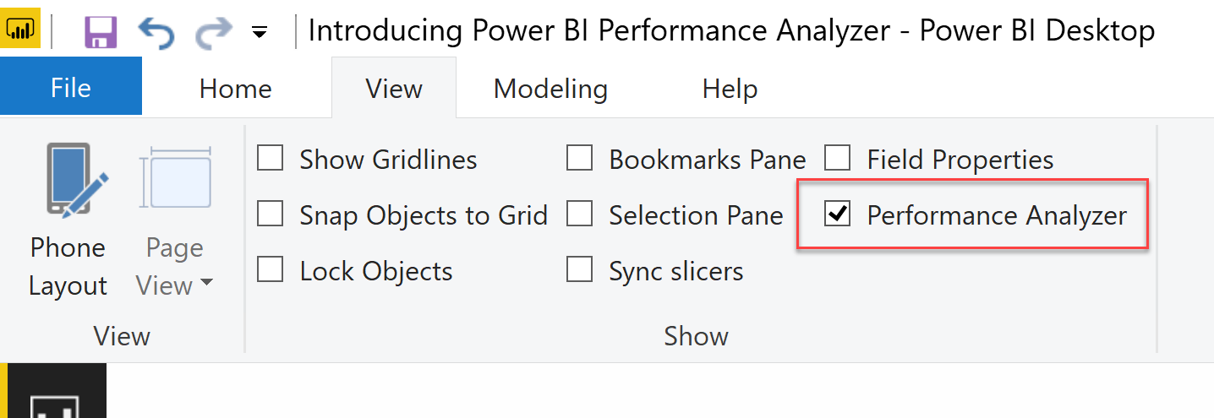This screenshot has height=418, width=1214.
Task: Open the File menu
Action: (x=71, y=88)
